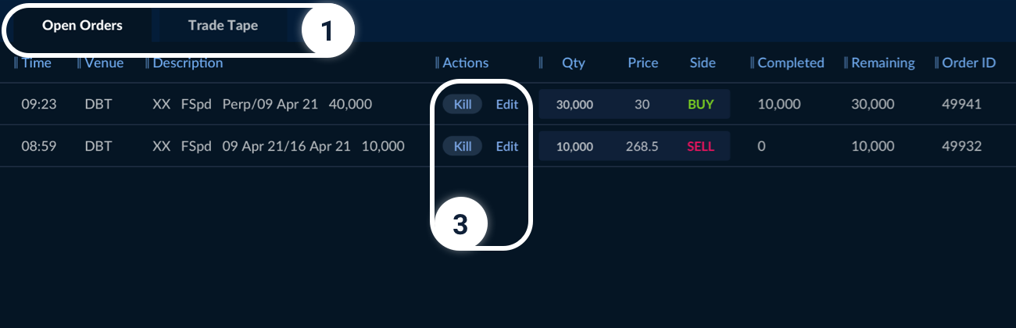
Task: Open the Trade Tape tab
Action: (223, 26)
